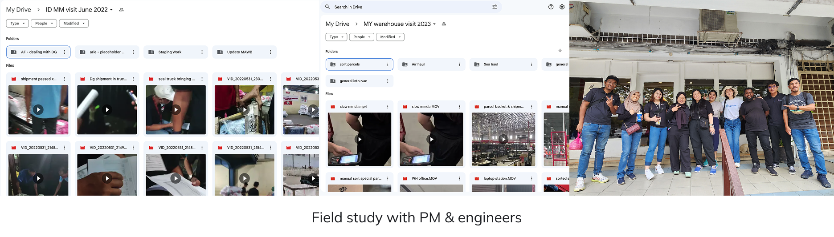Click the help question mark icon
This screenshot has height=237, width=834.
click(x=551, y=7)
